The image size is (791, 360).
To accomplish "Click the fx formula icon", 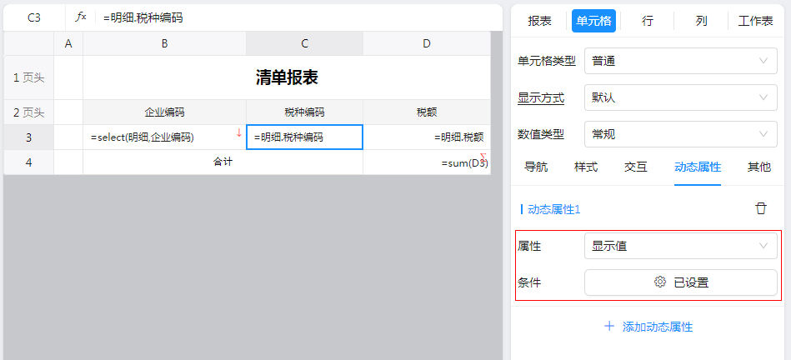I will (81, 17).
